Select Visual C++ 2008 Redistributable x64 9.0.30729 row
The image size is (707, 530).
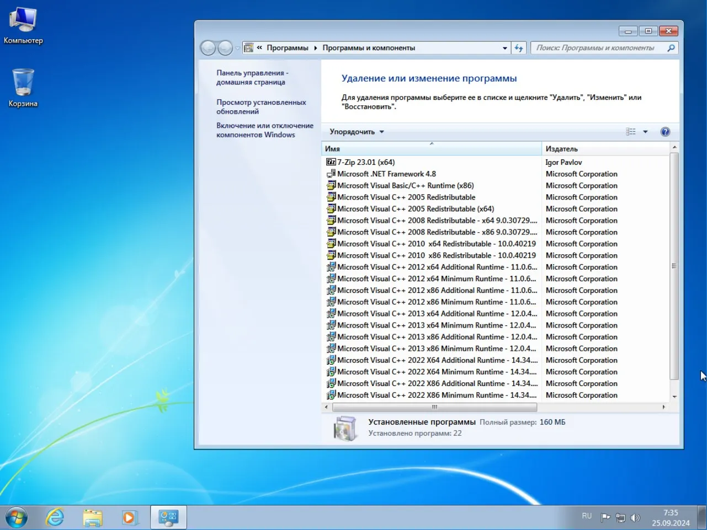pyautogui.click(x=495, y=221)
